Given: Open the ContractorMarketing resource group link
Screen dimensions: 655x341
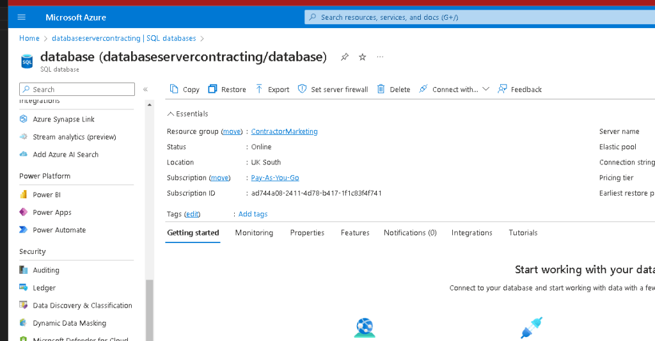Looking at the screenshot, I should (284, 131).
